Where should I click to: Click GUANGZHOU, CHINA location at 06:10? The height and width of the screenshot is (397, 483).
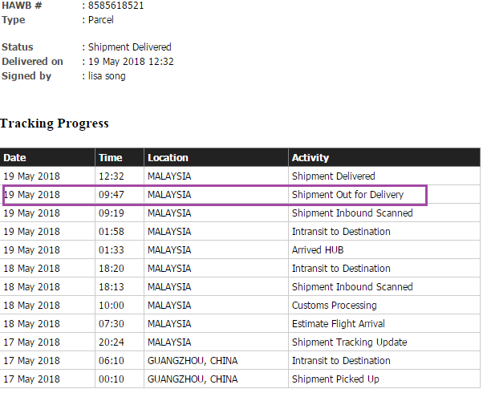tap(193, 361)
